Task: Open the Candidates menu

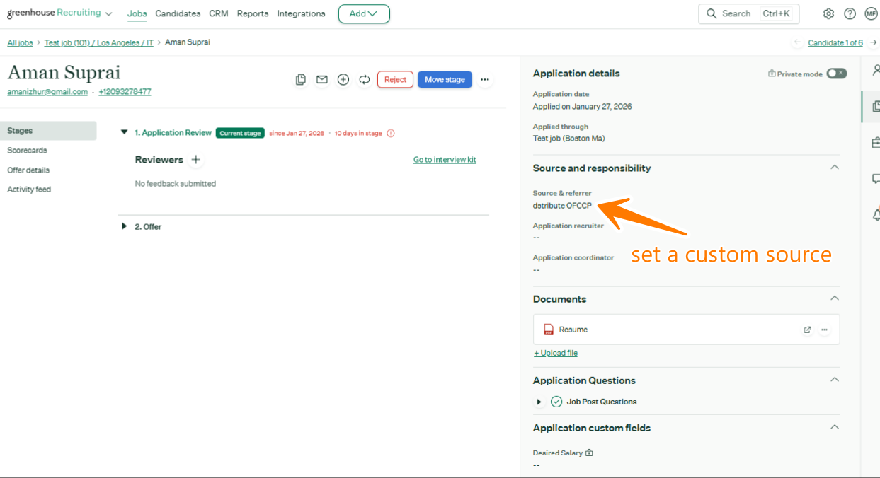Action: point(178,13)
